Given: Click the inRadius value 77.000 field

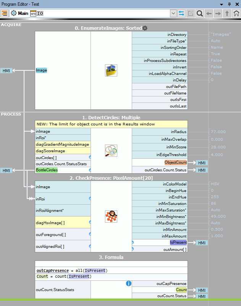Looking at the screenshot, I should [x=218, y=132].
